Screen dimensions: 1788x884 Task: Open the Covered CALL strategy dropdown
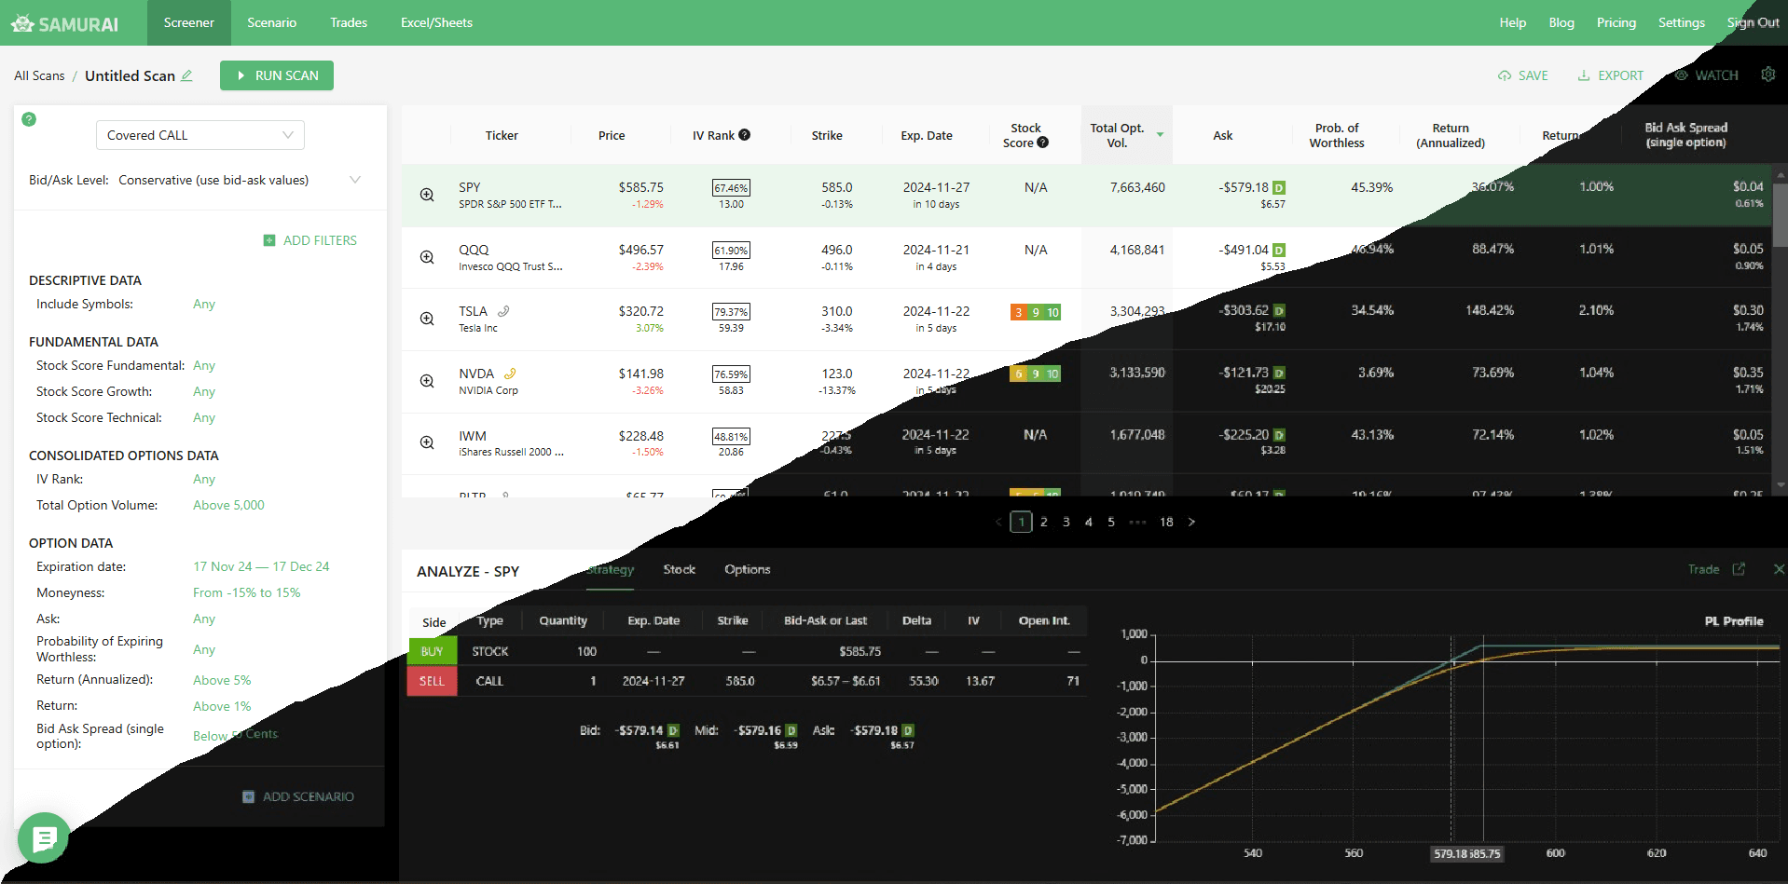[199, 135]
